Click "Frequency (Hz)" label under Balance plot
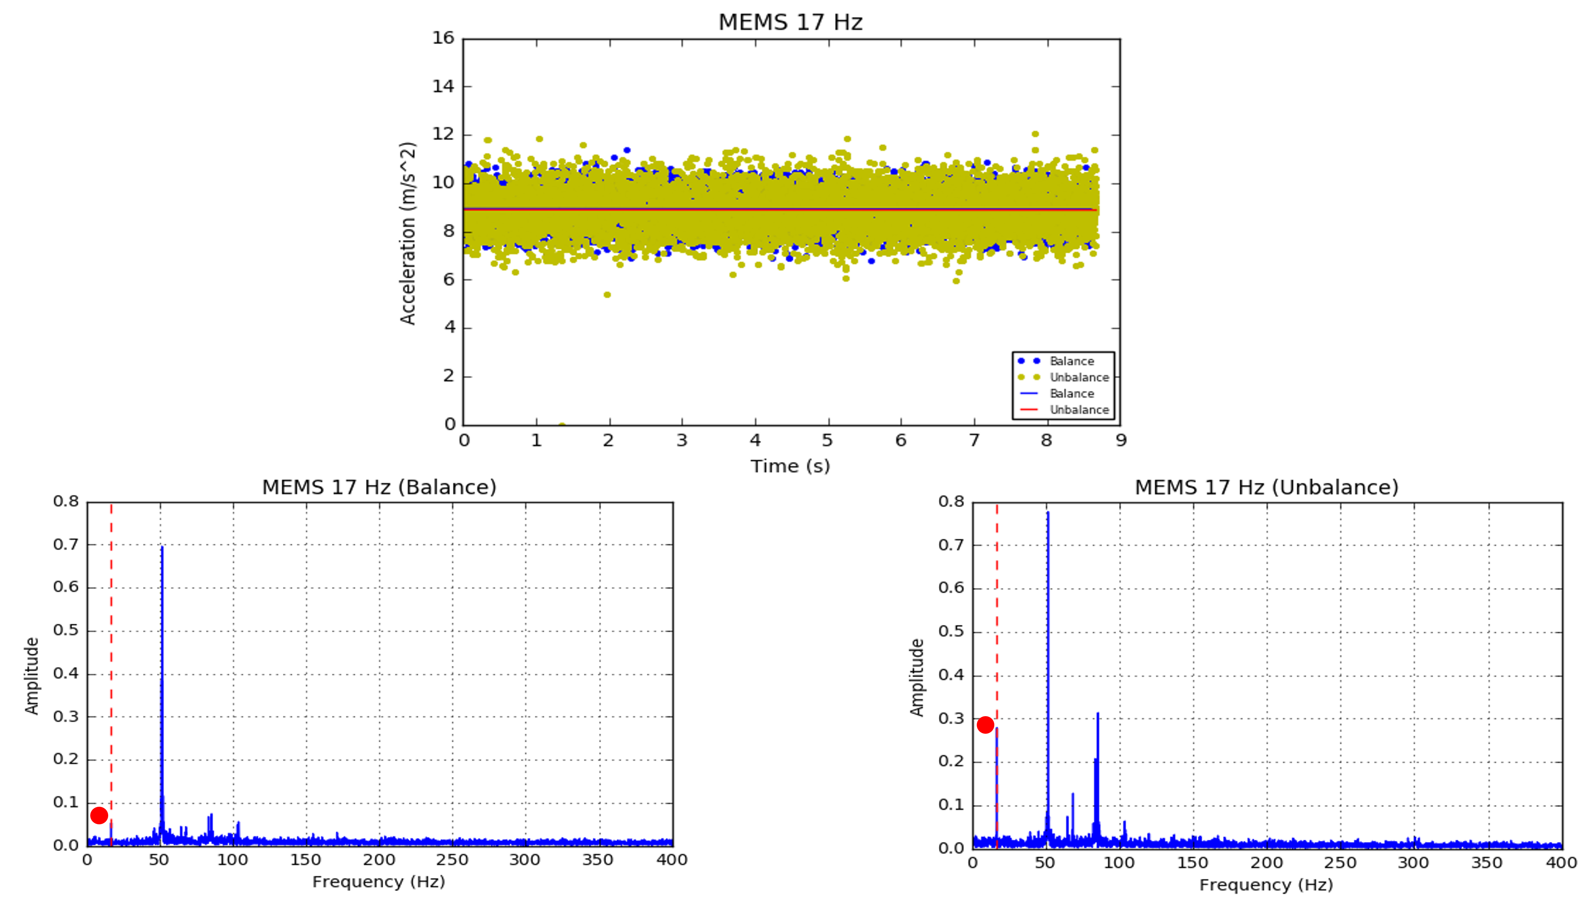Screen dimensions: 1590x905 click(x=379, y=882)
